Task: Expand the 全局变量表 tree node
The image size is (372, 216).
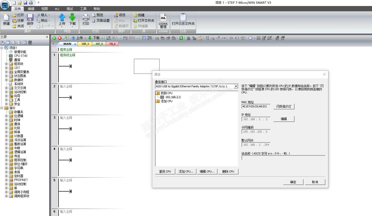Action: 7,72
